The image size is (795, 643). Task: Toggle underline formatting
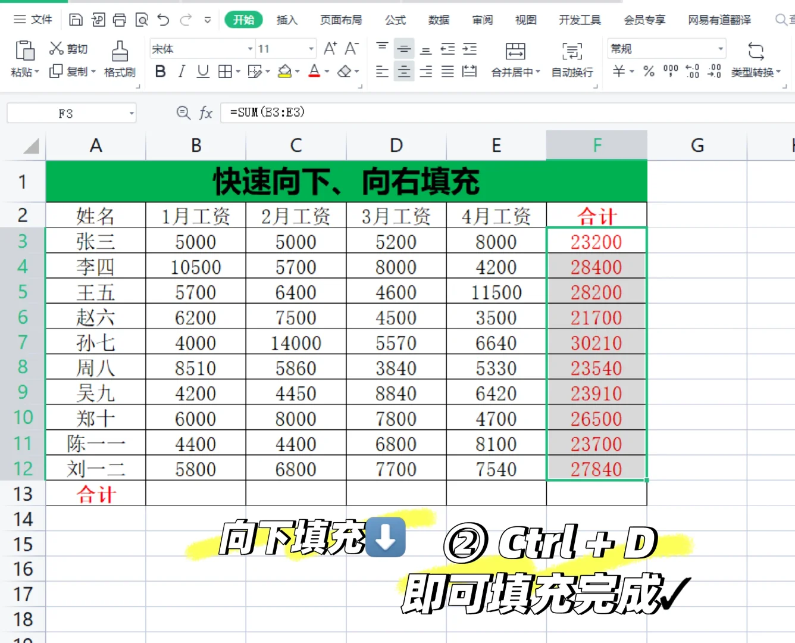point(202,71)
